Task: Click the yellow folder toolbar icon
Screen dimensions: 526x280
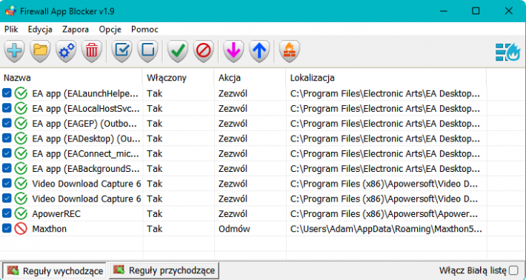Action: [x=40, y=51]
